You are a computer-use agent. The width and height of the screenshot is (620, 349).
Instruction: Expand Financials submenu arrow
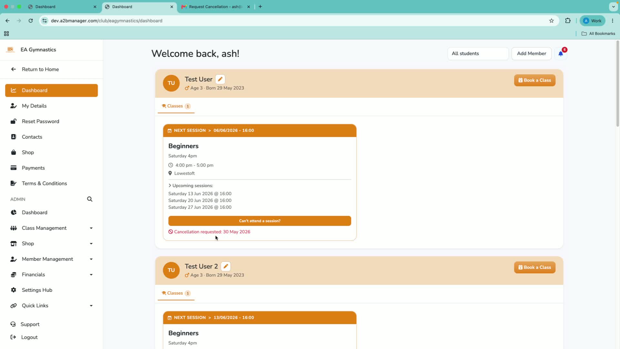coord(91,275)
